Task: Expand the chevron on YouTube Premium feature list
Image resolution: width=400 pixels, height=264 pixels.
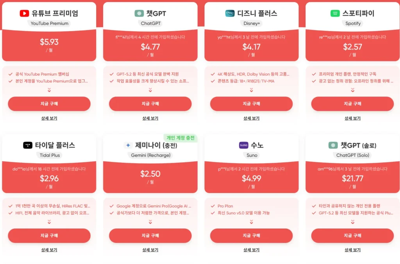Action: click(49, 89)
